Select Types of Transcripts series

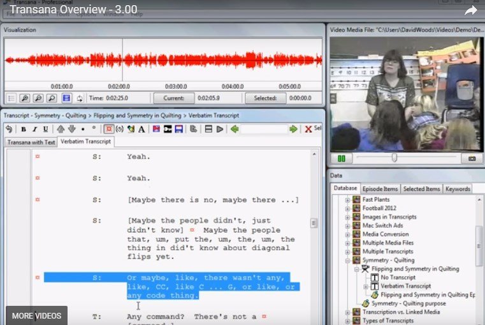388,321
